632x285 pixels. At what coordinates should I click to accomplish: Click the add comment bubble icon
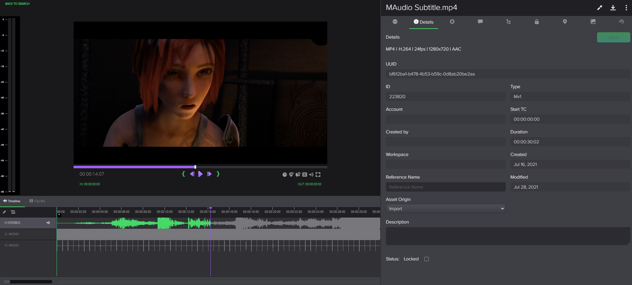point(298,175)
